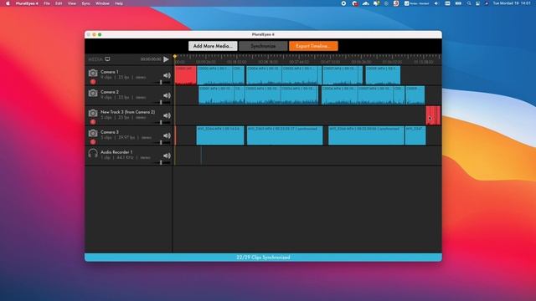
Task: Select the Audio Recorder 1 thin clip
Action: pyautogui.click(x=201, y=156)
